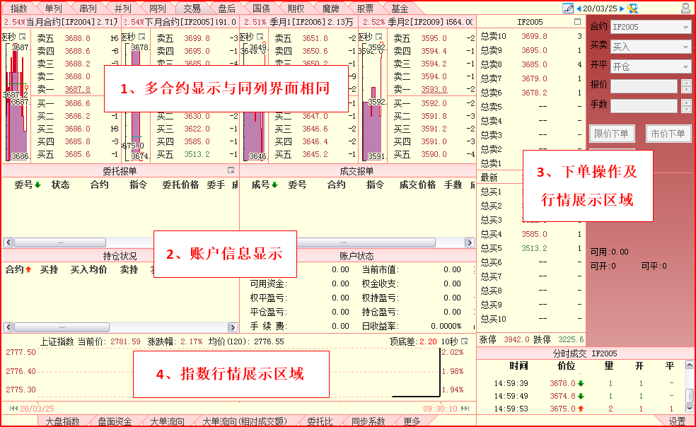Sort orders by 委号 column header
Screen dimensions: 696x427
(x=27, y=185)
